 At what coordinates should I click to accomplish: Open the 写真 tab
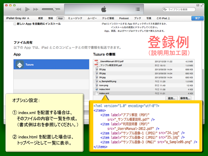tap(149, 18)
